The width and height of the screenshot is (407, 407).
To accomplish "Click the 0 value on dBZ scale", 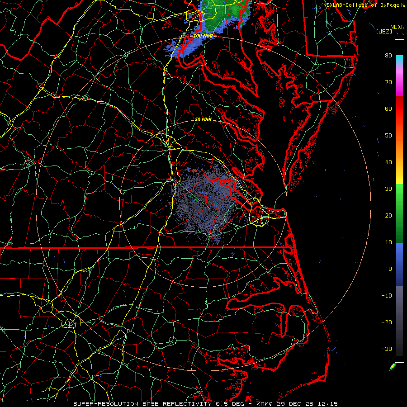I will 390,269.
